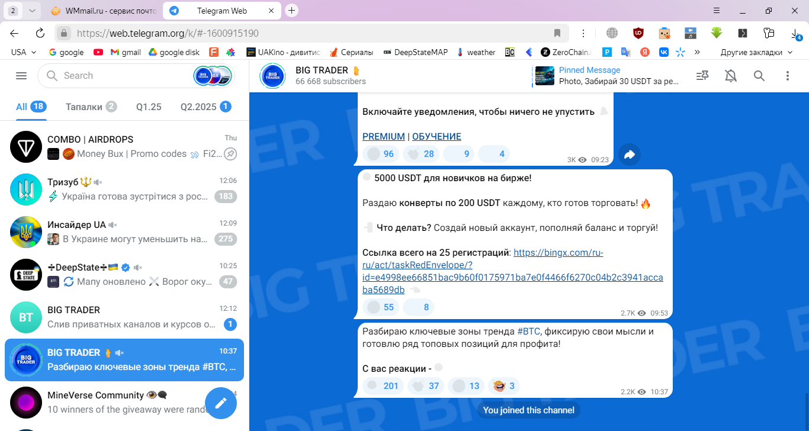
Task: Open the gmail bookmark
Action: point(126,52)
